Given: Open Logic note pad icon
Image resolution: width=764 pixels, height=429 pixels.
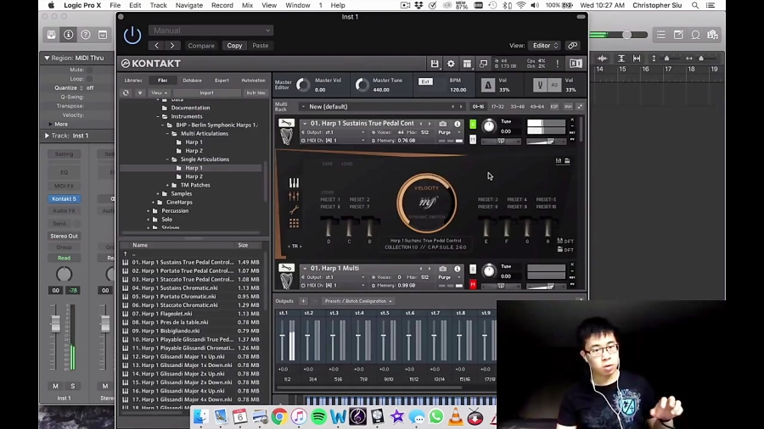Looking at the screenshot, I should pos(678,35).
